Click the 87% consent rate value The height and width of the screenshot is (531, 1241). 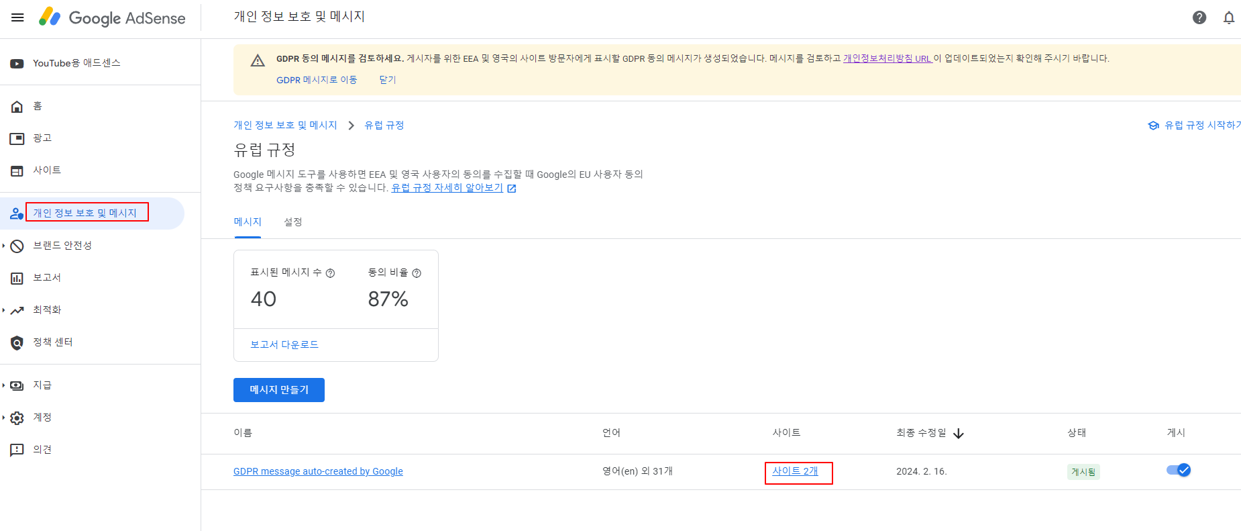click(x=388, y=299)
